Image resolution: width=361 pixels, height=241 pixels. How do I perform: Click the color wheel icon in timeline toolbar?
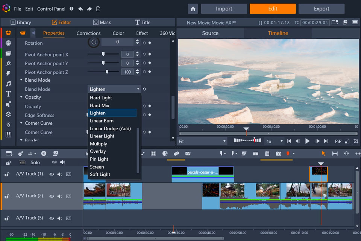pyautogui.click(x=165, y=154)
